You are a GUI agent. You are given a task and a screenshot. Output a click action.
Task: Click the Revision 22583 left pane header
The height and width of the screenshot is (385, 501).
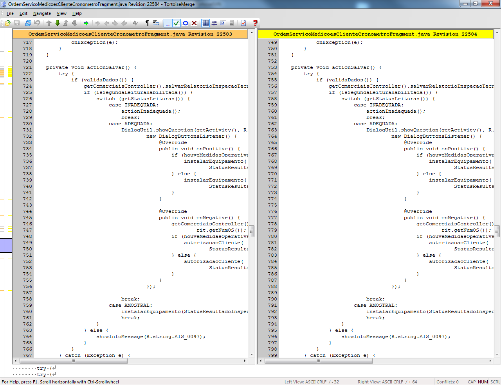[x=130, y=34]
